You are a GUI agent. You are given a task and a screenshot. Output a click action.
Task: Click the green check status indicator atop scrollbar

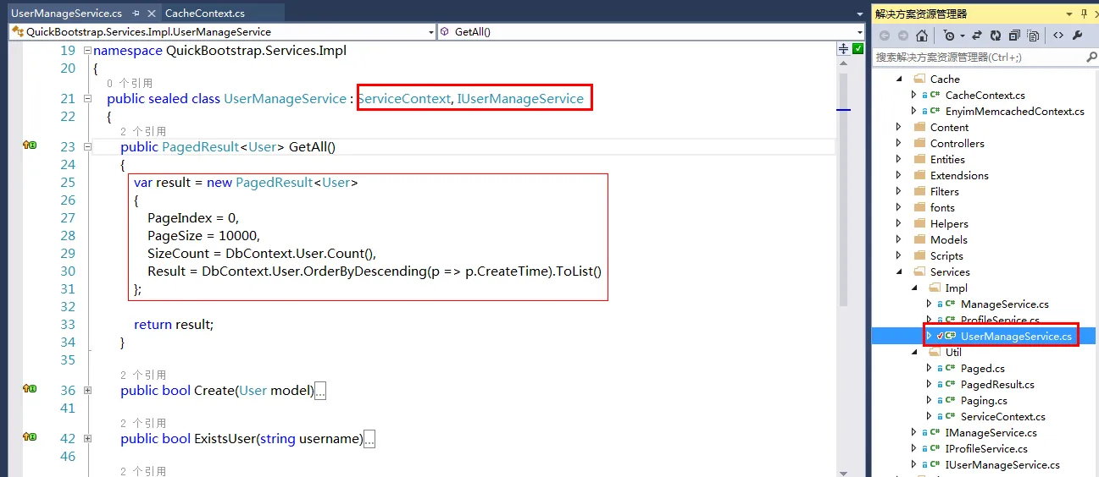tap(858, 49)
